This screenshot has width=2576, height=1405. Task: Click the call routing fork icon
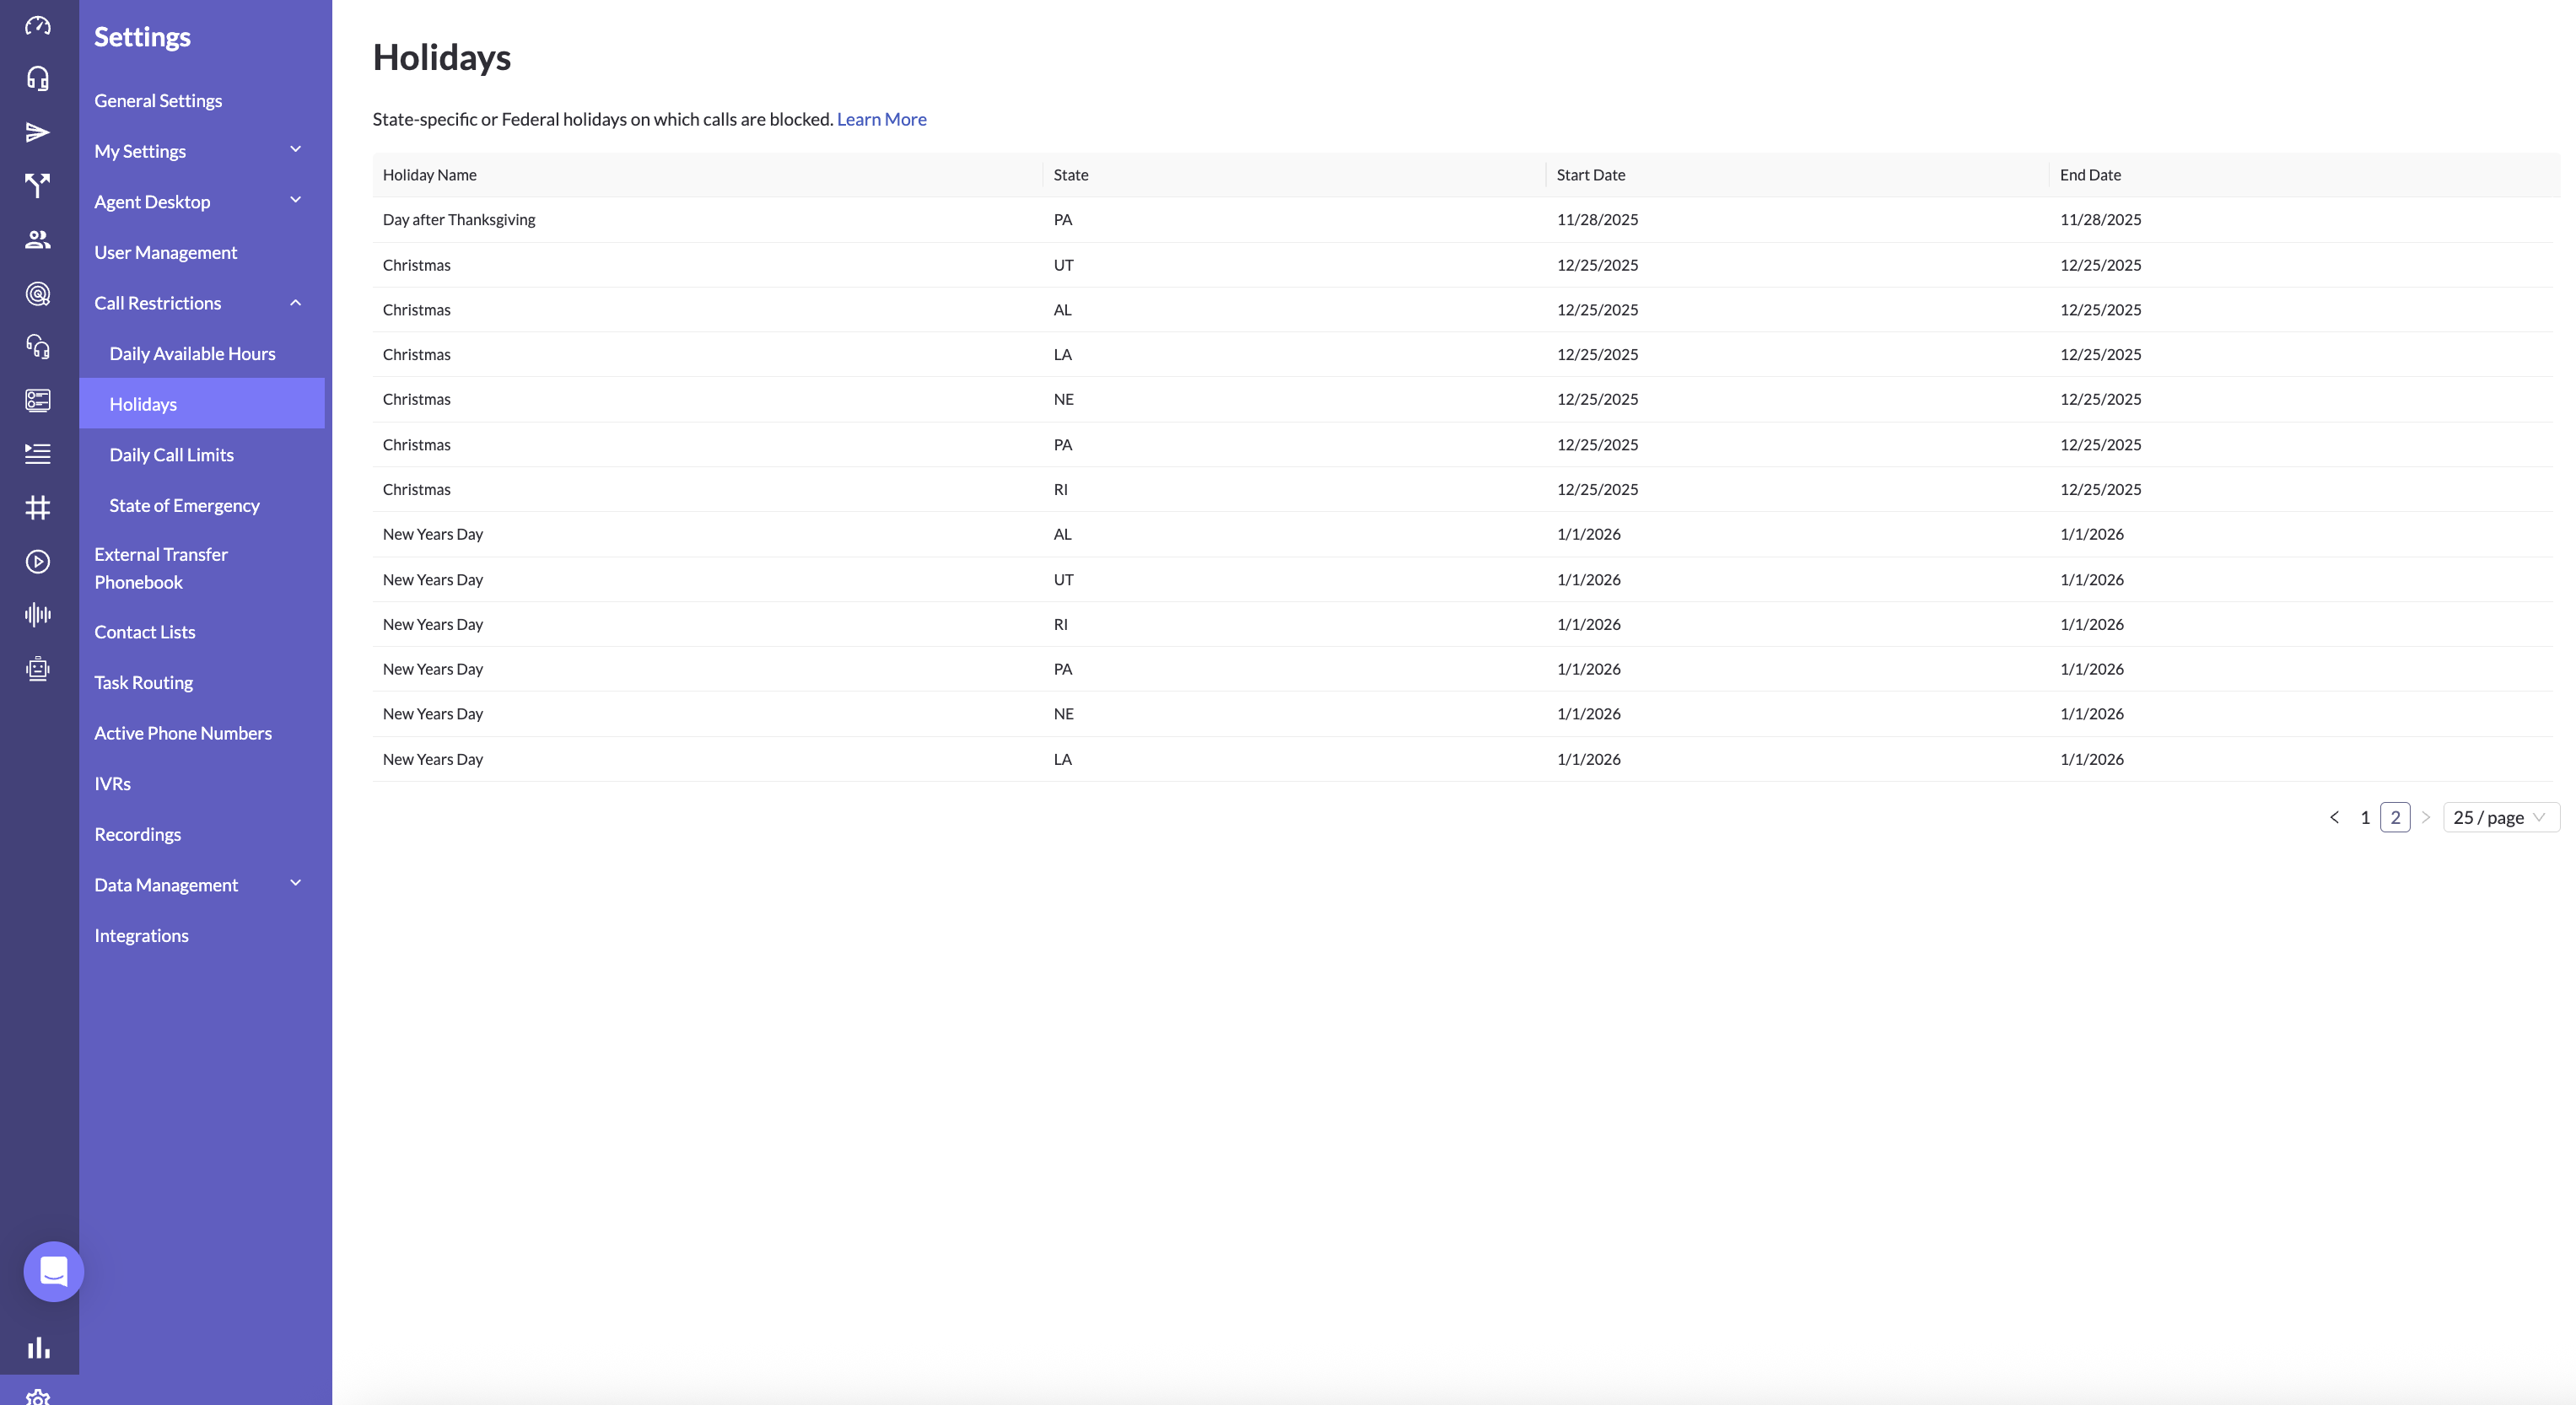tap(38, 186)
